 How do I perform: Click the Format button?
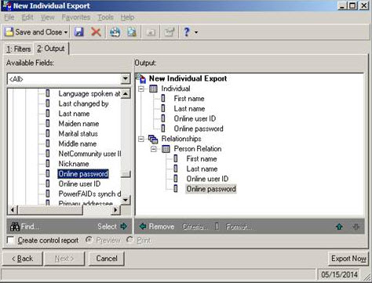click(239, 227)
